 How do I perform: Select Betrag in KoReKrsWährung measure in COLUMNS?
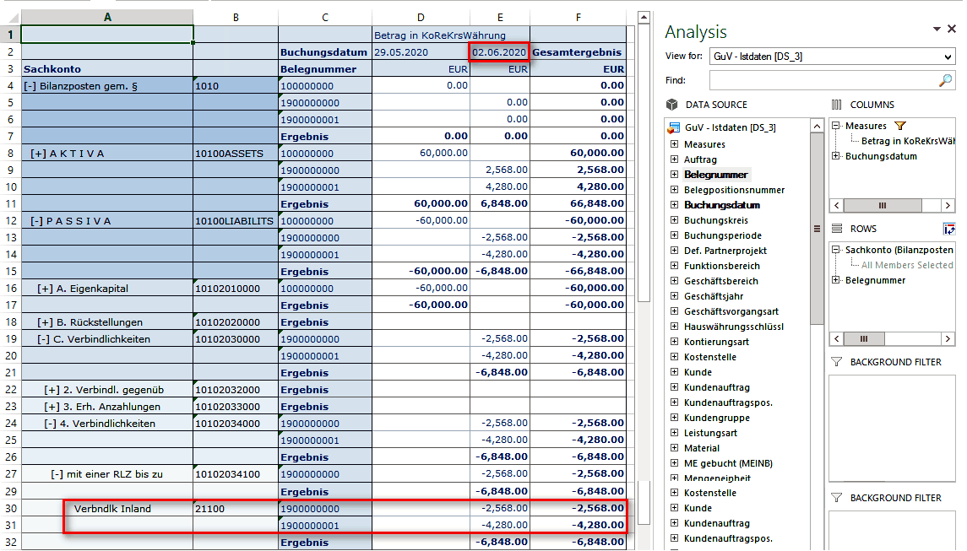[907, 141]
